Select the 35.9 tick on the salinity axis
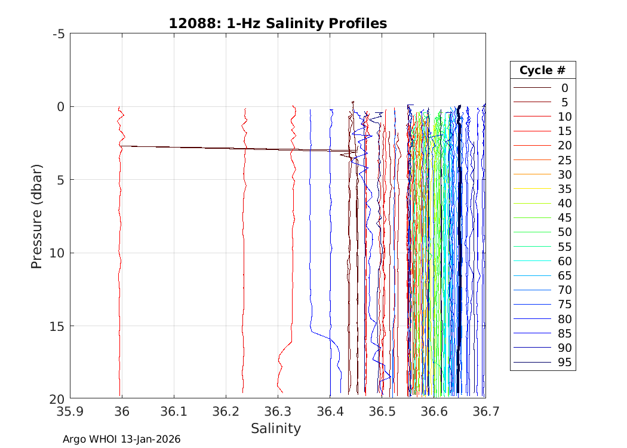The height and width of the screenshot is (448, 627). pyautogui.click(x=70, y=412)
